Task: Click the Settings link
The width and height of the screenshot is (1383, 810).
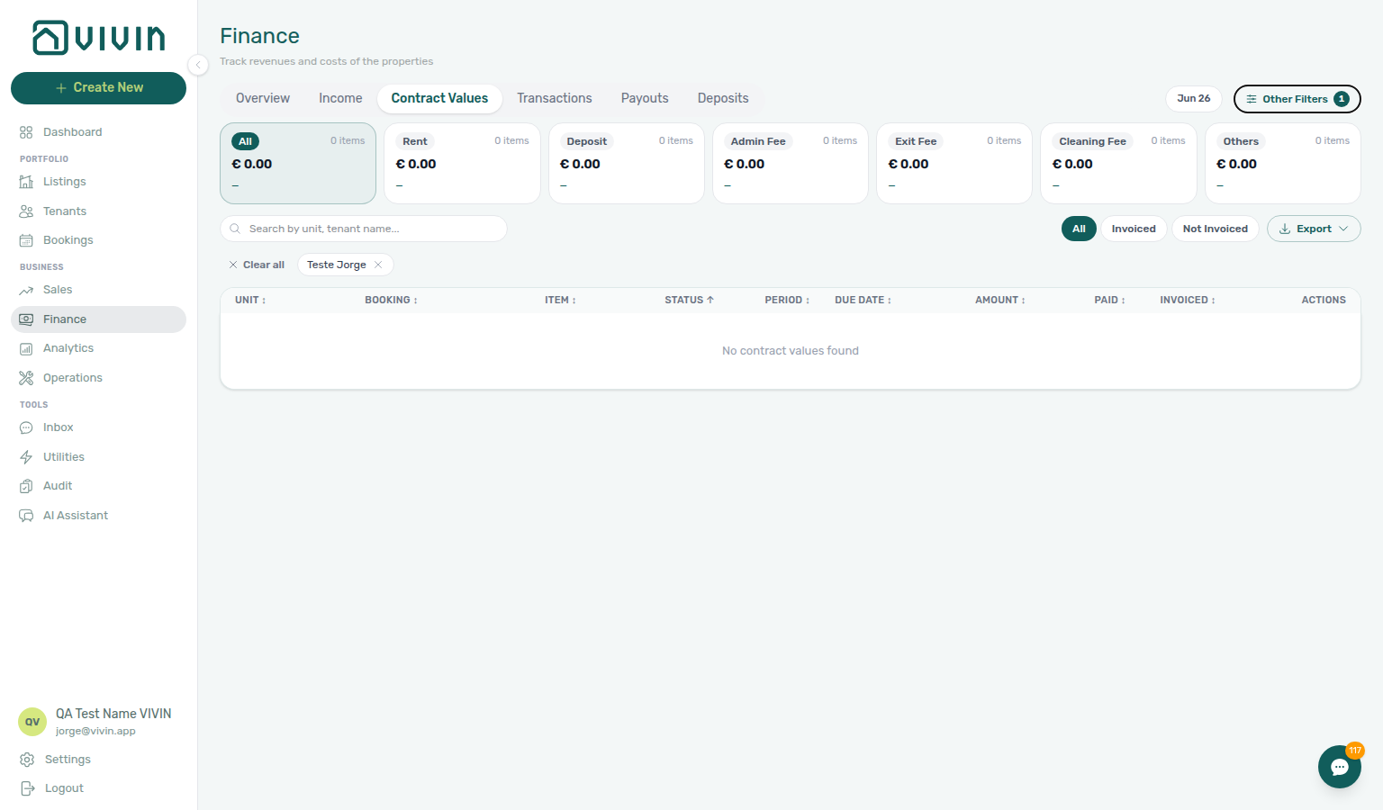Action: 68,760
